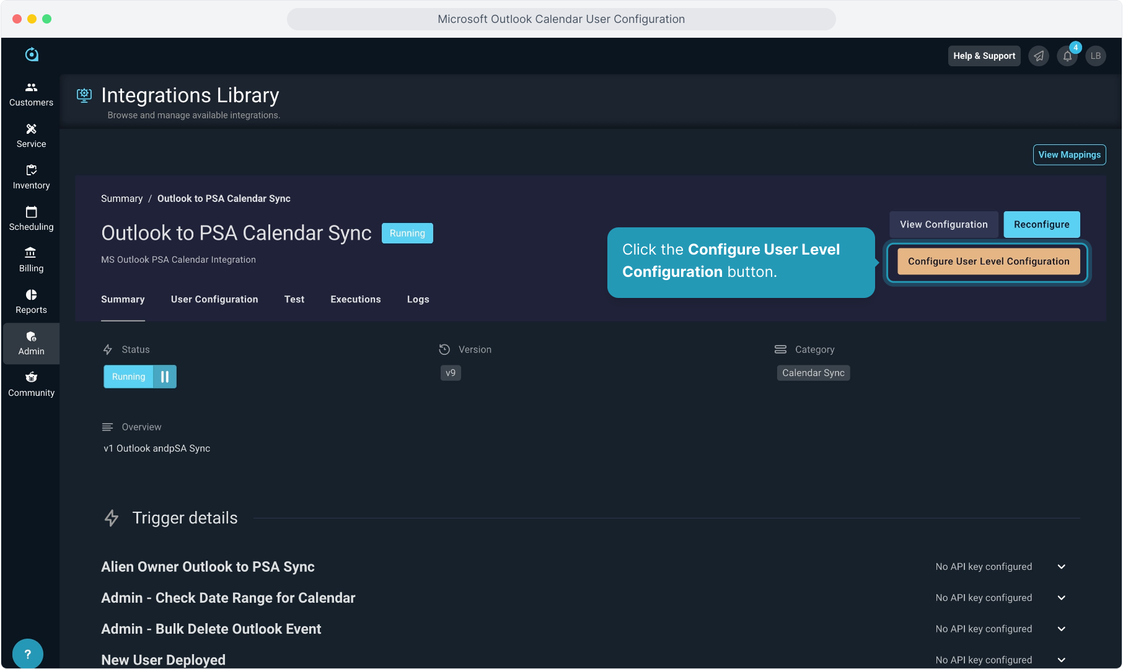Open the Service tools sidebar icon
This screenshot has height=669, width=1123.
(x=31, y=136)
